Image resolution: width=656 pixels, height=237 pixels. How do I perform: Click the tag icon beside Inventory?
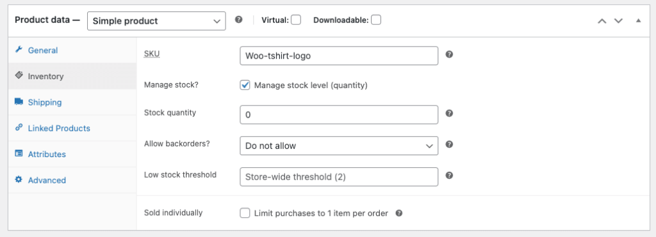[x=19, y=75]
